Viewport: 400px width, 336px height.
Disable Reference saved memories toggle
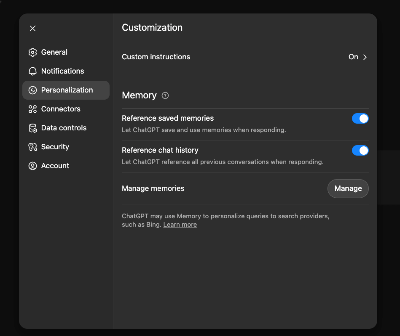click(360, 118)
